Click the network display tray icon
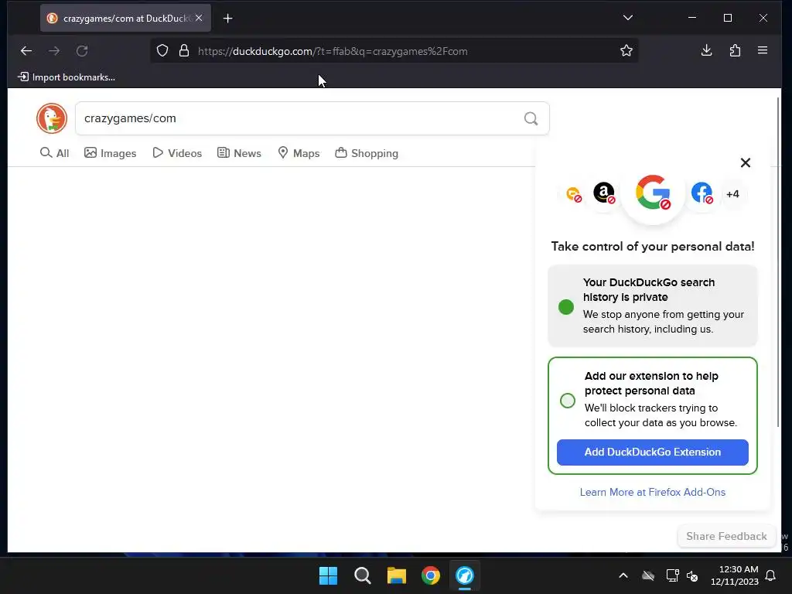The width and height of the screenshot is (792, 594). click(x=672, y=575)
